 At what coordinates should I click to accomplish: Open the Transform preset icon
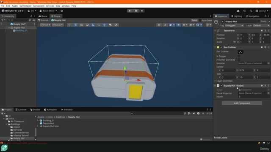[265, 31]
